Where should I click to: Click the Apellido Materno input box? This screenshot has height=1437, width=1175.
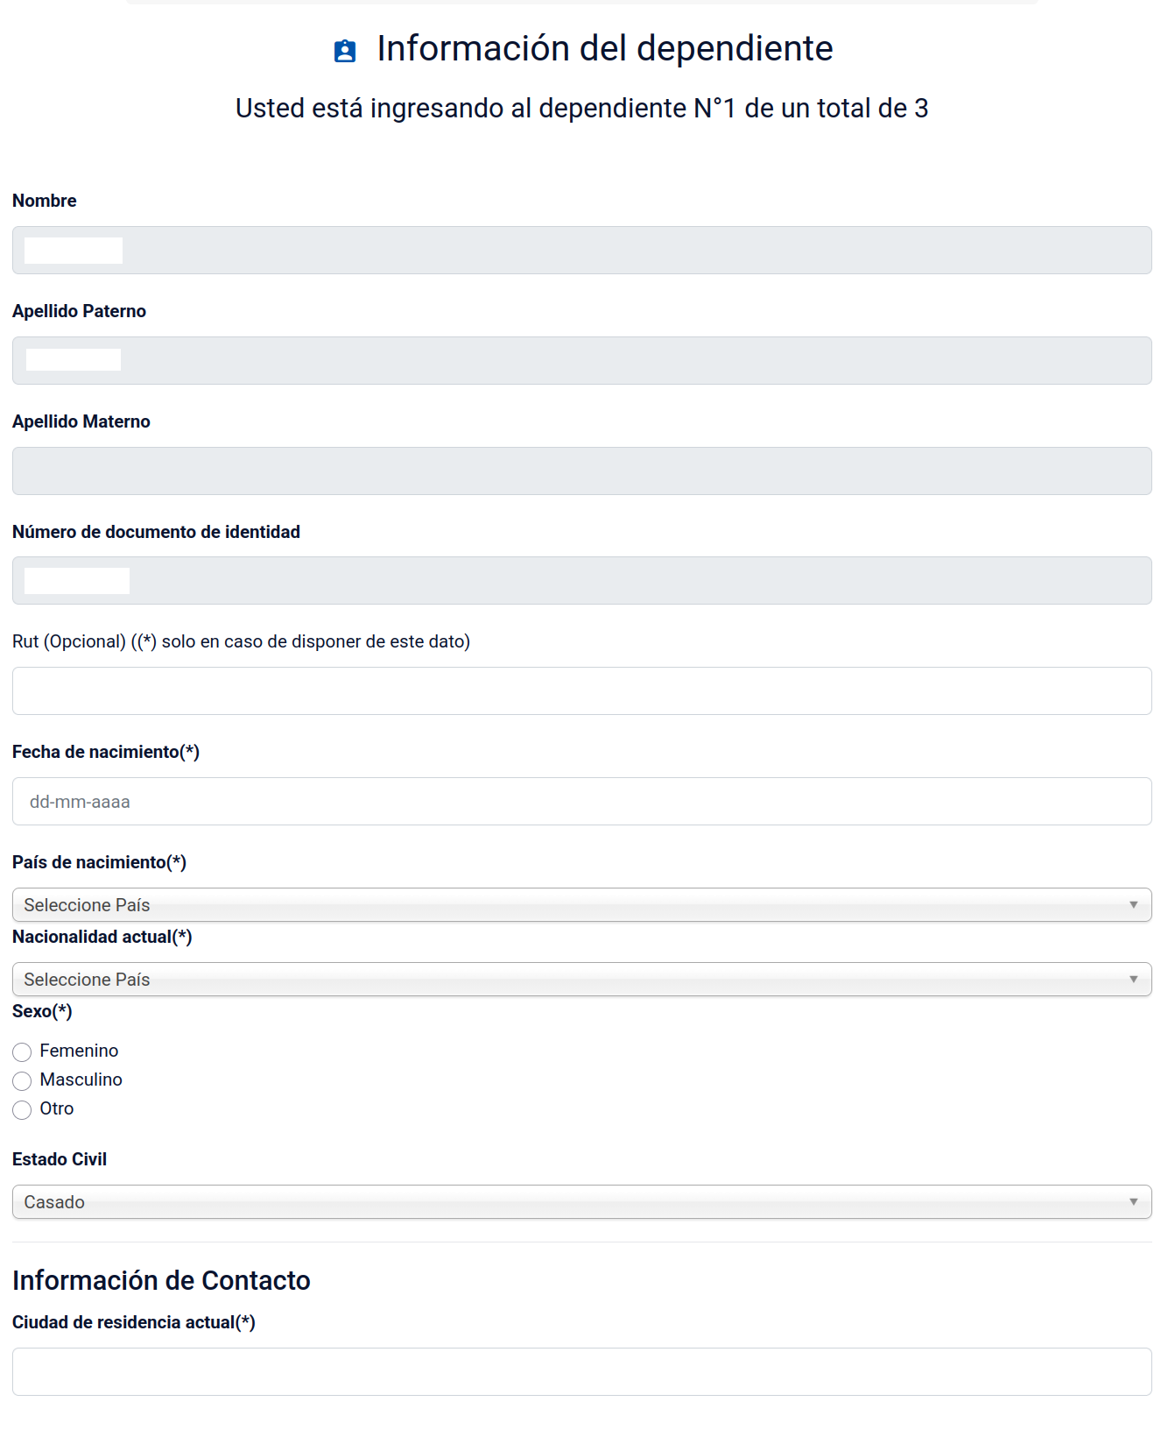[581, 471]
